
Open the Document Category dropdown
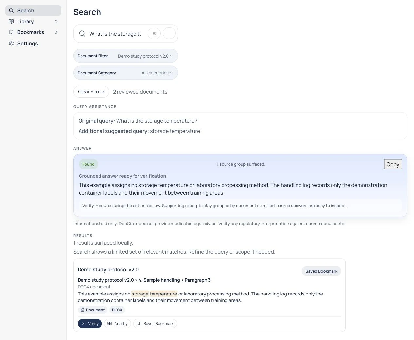coord(126,73)
